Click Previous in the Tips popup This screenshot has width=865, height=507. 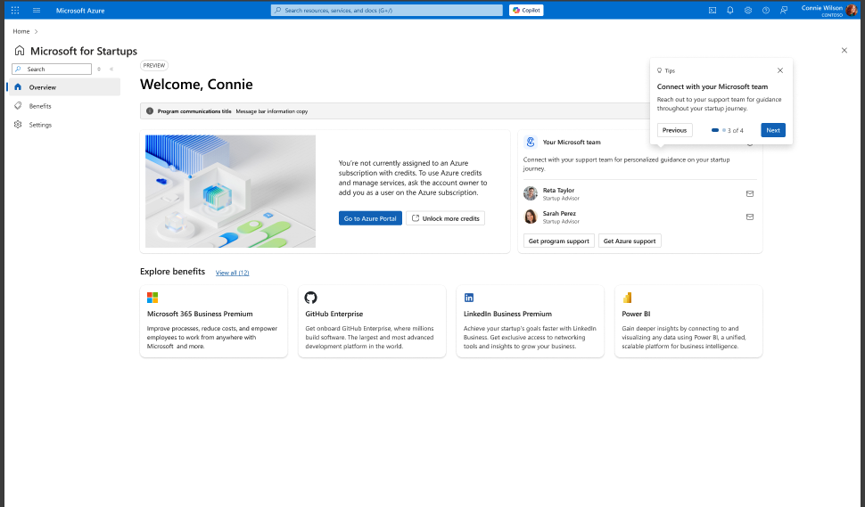(675, 130)
